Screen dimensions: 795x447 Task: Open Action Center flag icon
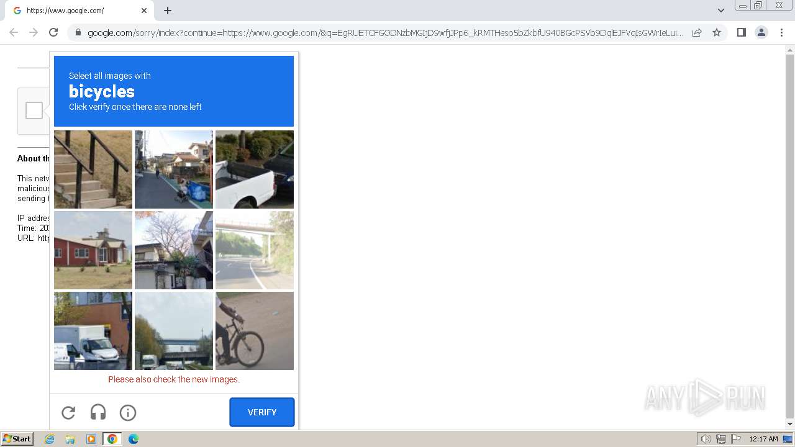click(x=736, y=439)
